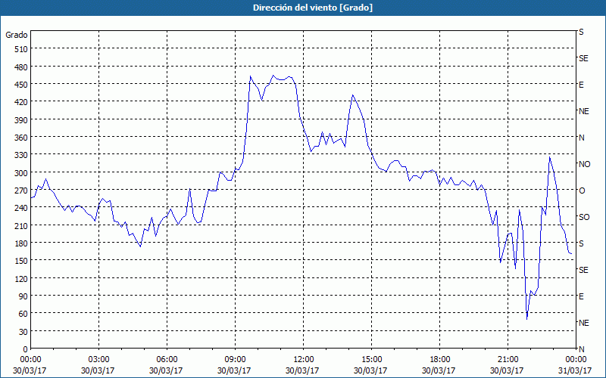
Task: Click the 180 degree axis label
Action: (21, 243)
